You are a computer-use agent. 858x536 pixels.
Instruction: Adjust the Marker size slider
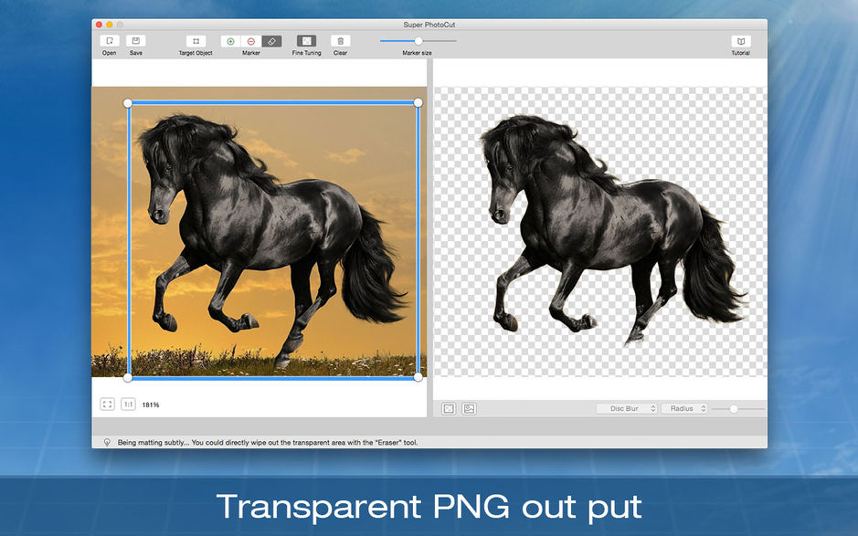pos(420,40)
